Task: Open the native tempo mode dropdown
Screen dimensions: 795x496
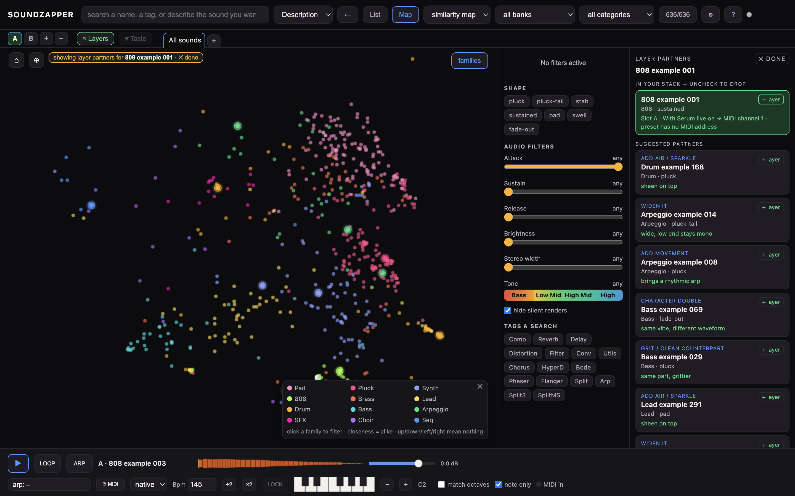Action: coord(149,484)
